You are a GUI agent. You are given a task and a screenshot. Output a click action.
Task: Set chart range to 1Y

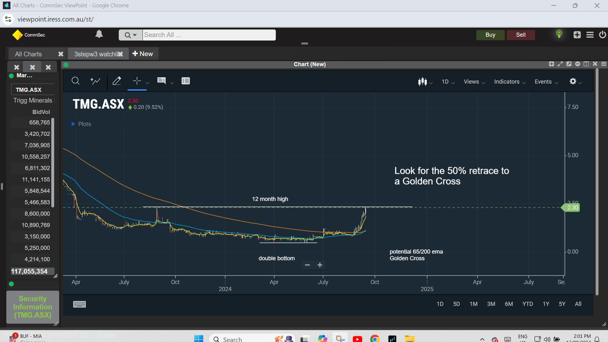coord(546,304)
